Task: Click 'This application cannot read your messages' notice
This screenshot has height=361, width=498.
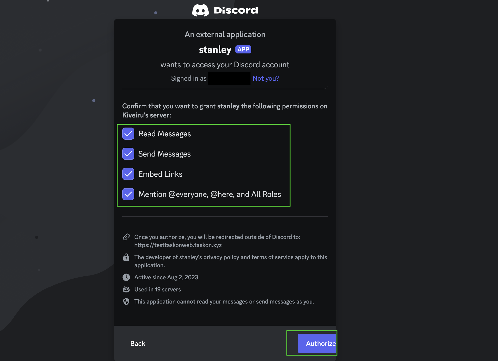Action: pos(224,302)
